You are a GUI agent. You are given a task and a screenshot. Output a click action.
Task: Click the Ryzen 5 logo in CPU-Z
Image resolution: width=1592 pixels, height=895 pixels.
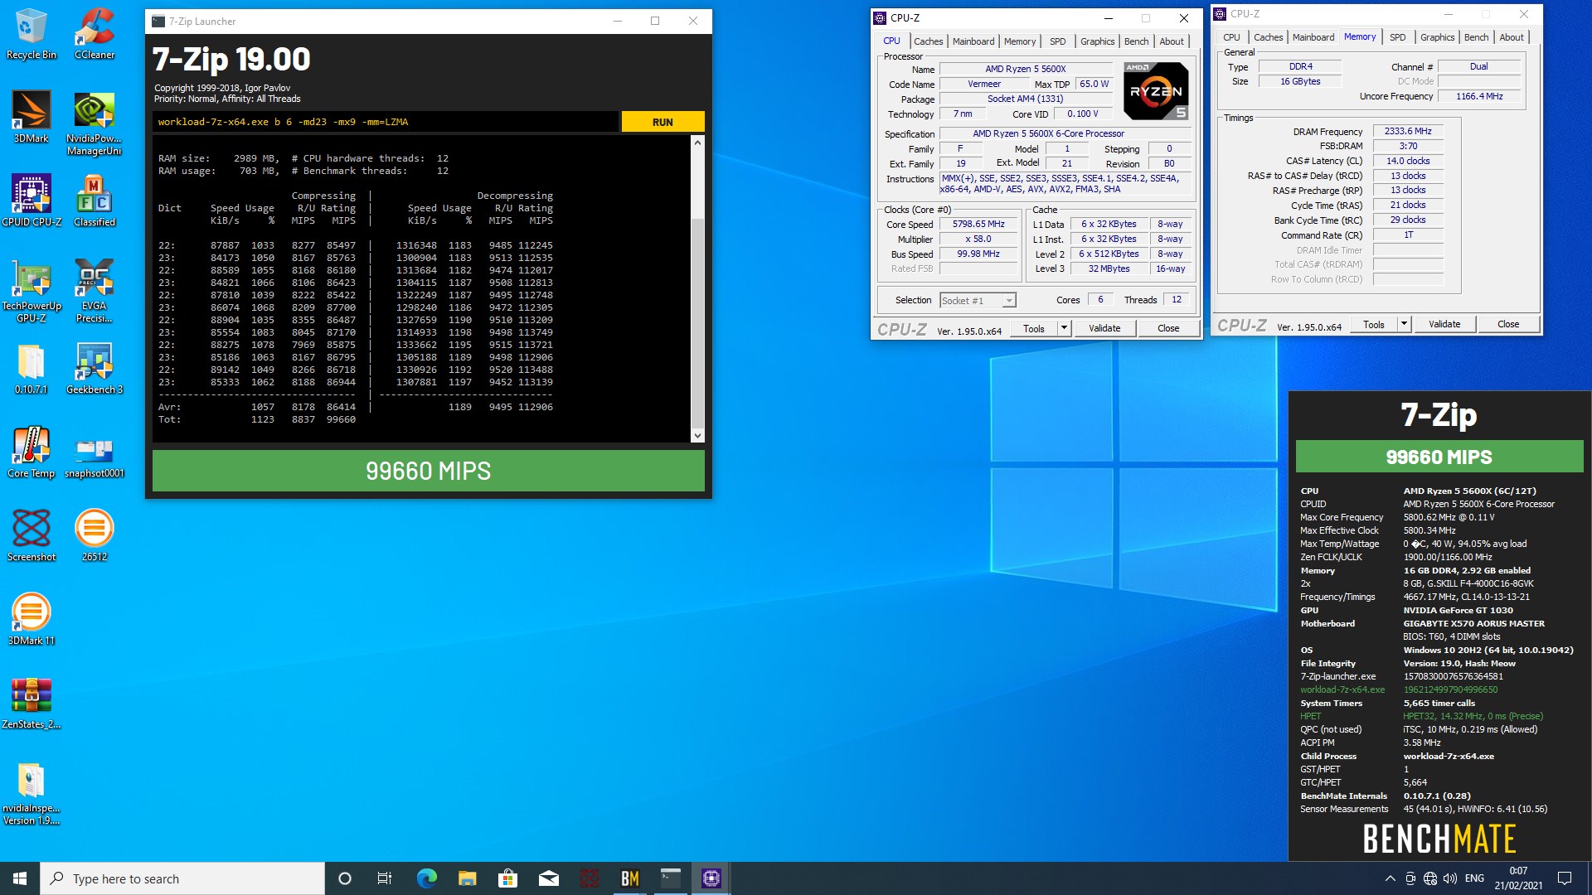click(x=1156, y=90)
